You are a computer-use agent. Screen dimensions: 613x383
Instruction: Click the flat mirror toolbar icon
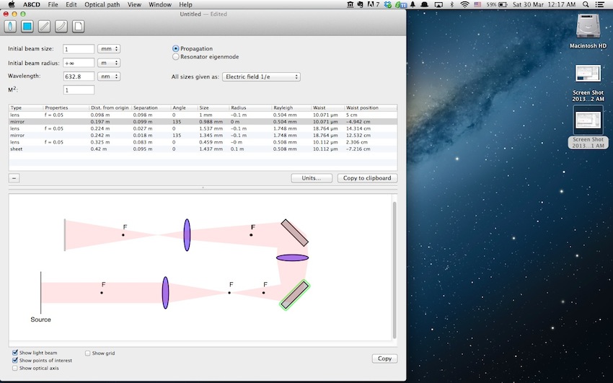click(x=45, y=27)
